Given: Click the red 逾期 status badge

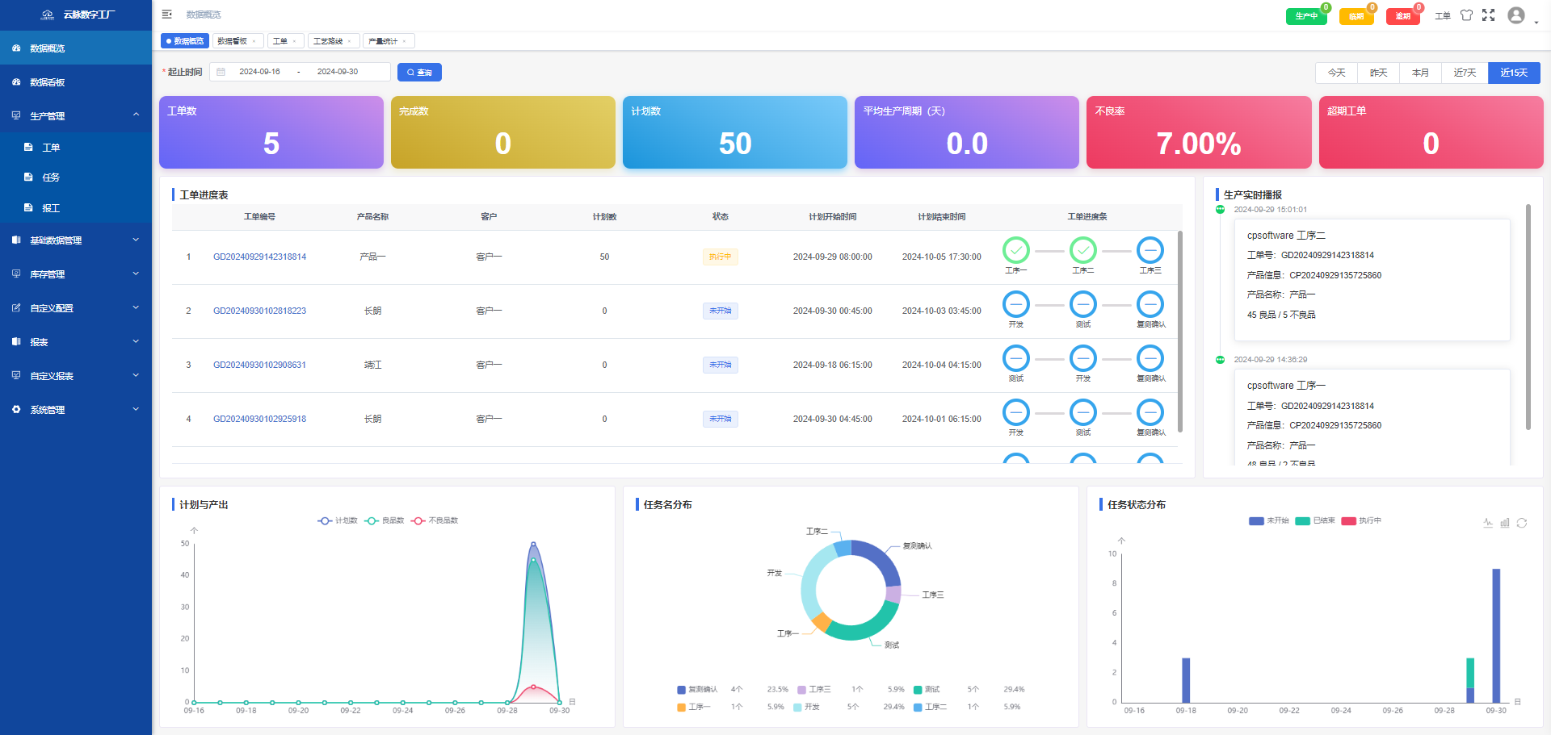Looking at the screenshot, I should [x=1403, y=16].
